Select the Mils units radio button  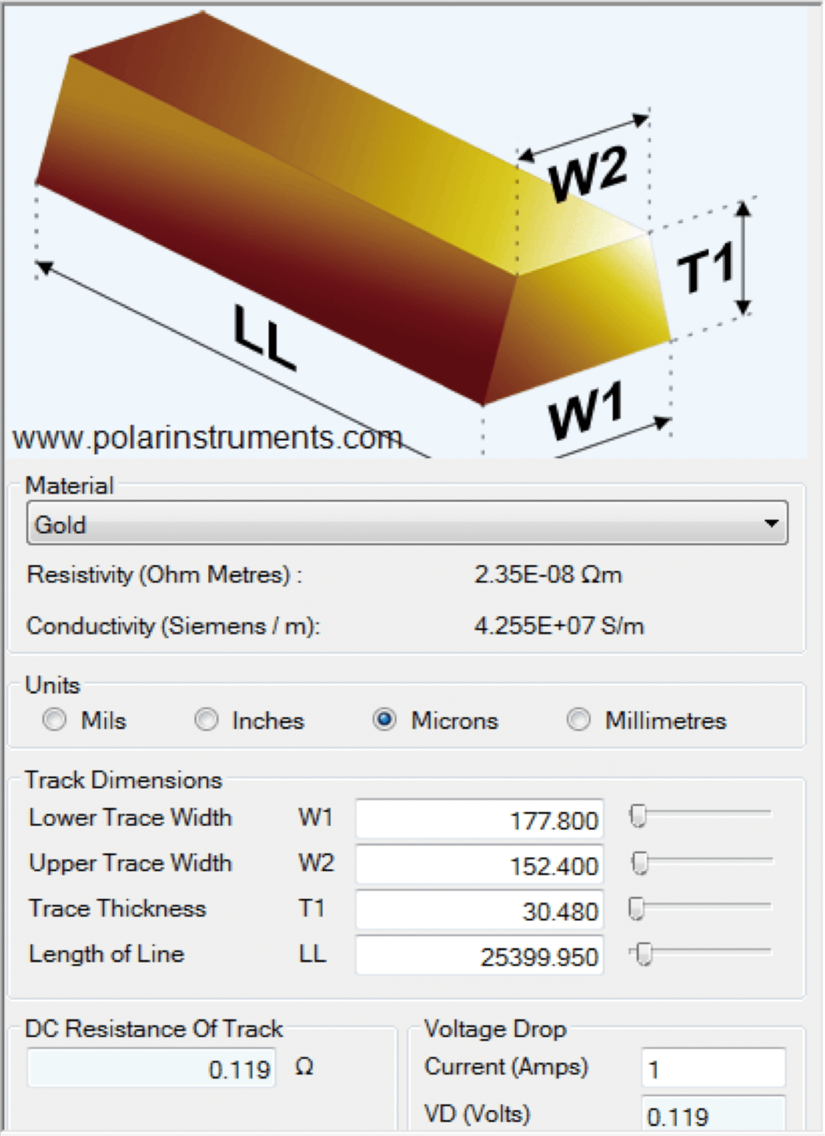click(x=54, y=719)
